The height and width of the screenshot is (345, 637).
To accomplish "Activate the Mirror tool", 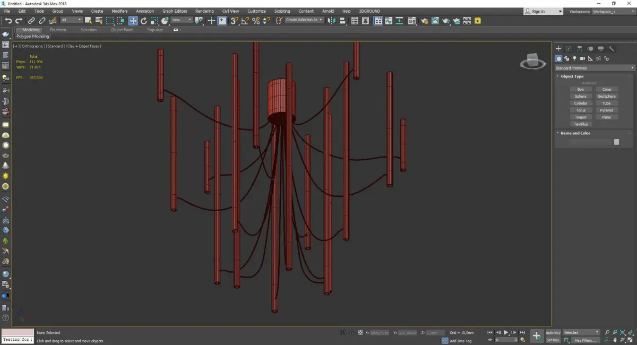I will point(332,21).
